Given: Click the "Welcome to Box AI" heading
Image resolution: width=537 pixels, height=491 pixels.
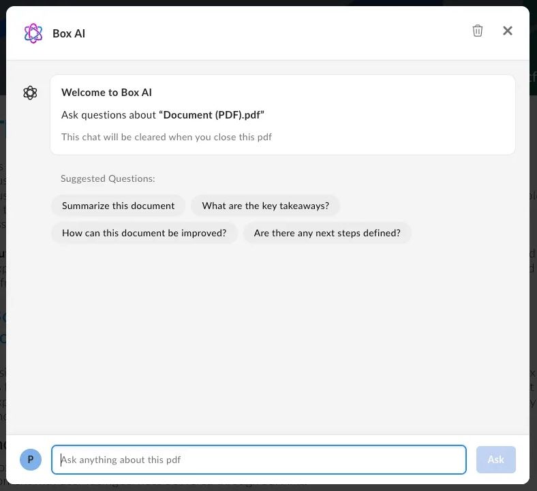Looking at the screenshot, I should (x=106, y=93).
